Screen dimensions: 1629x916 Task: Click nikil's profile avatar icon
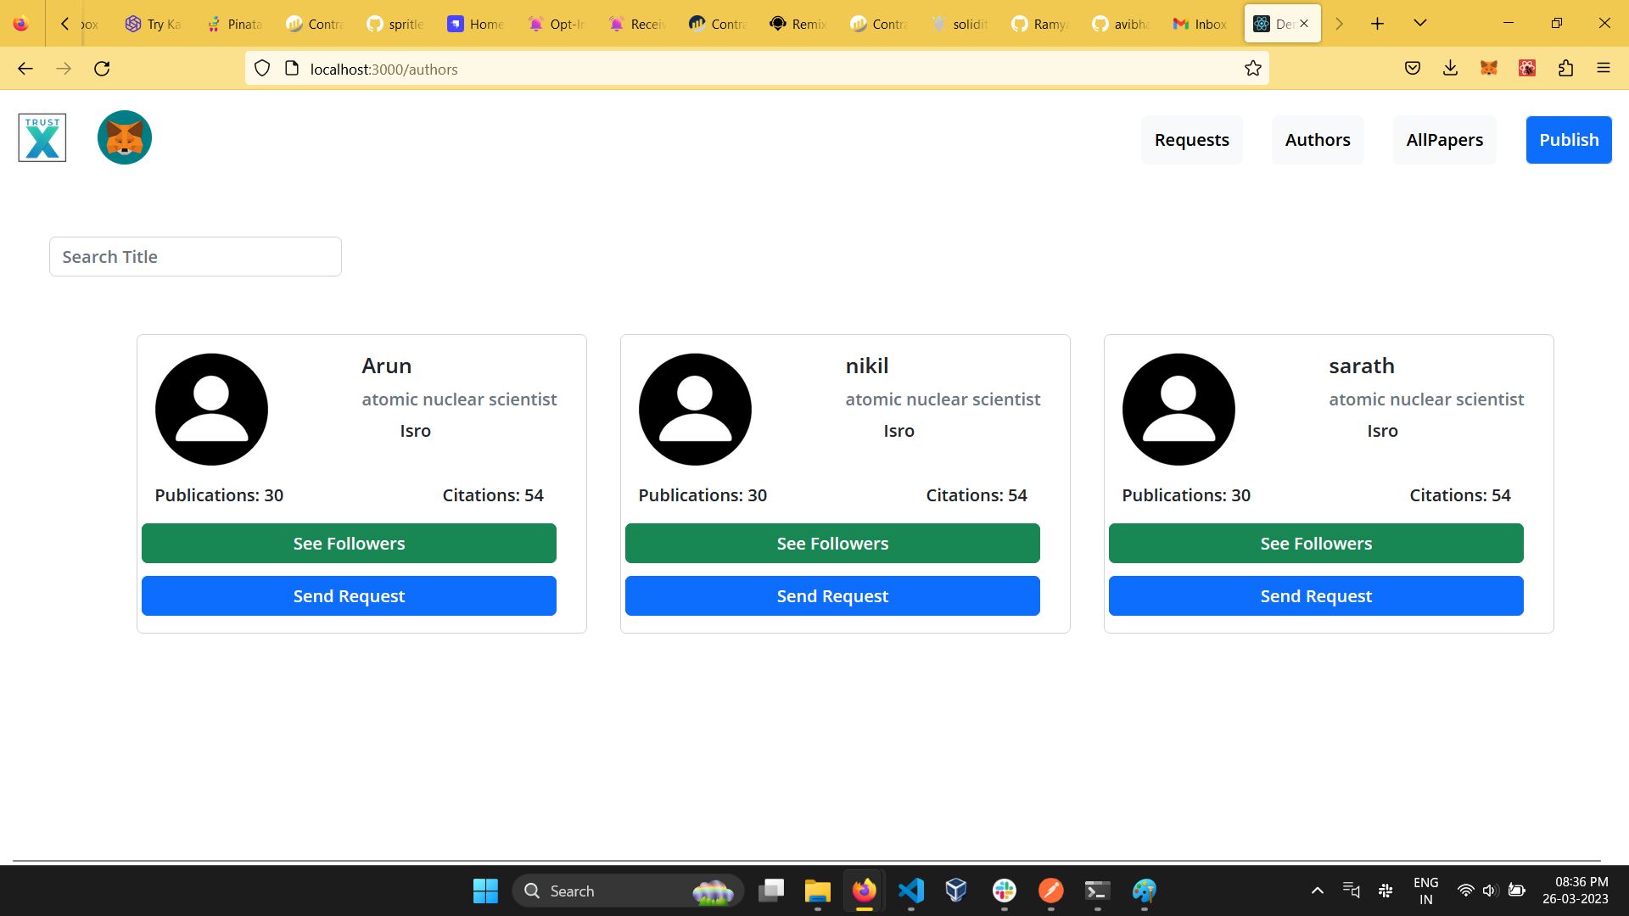695,410
